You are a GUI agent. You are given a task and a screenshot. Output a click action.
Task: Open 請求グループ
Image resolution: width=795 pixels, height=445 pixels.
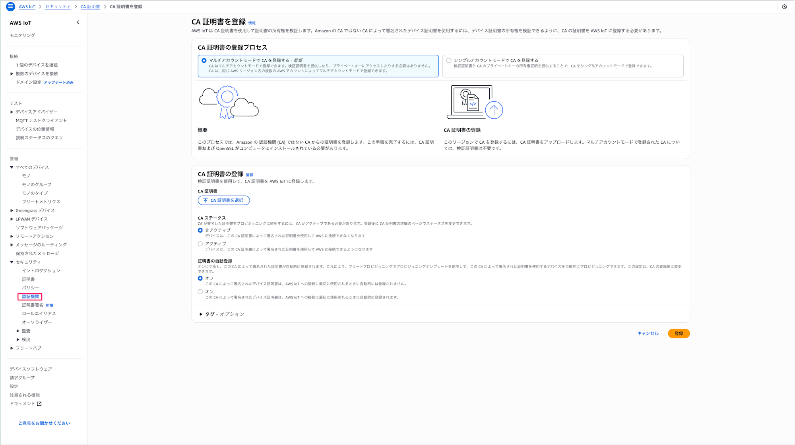22,378
